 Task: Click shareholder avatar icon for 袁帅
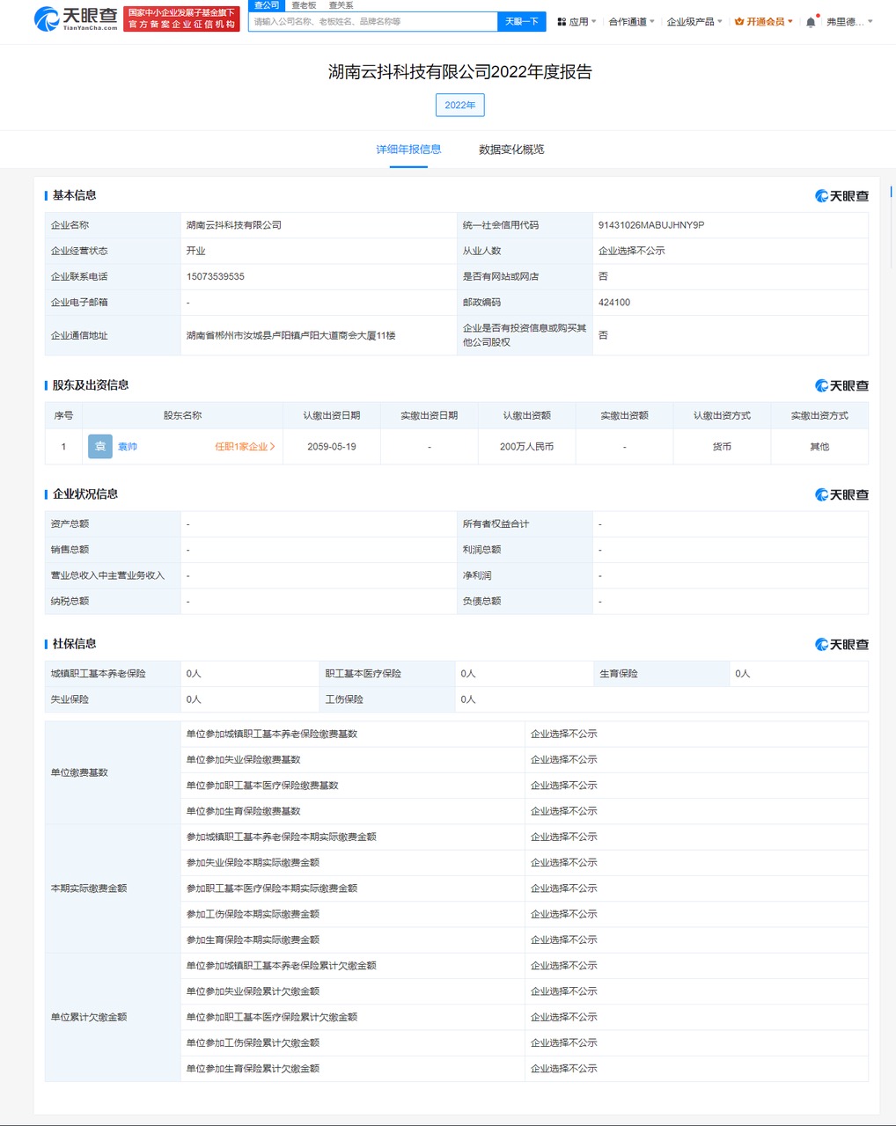click(x=100, y=447)
